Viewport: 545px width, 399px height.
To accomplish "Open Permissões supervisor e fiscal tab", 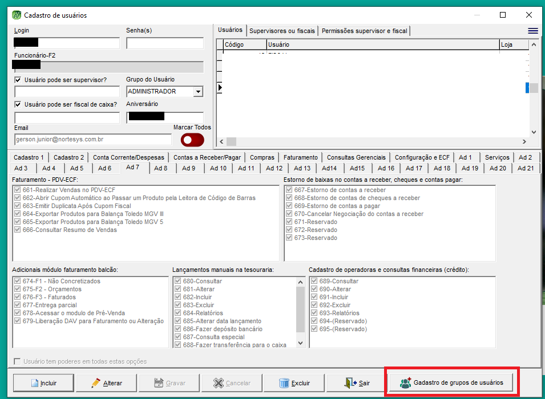I will [x=364, y=31].
